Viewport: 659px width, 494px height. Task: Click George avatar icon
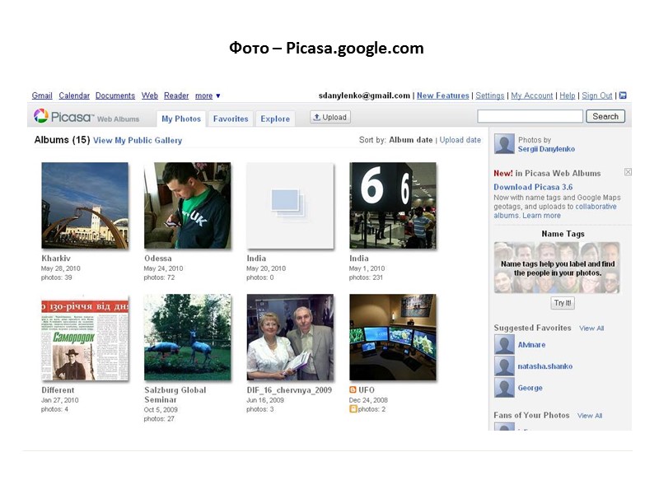[504, 388]
